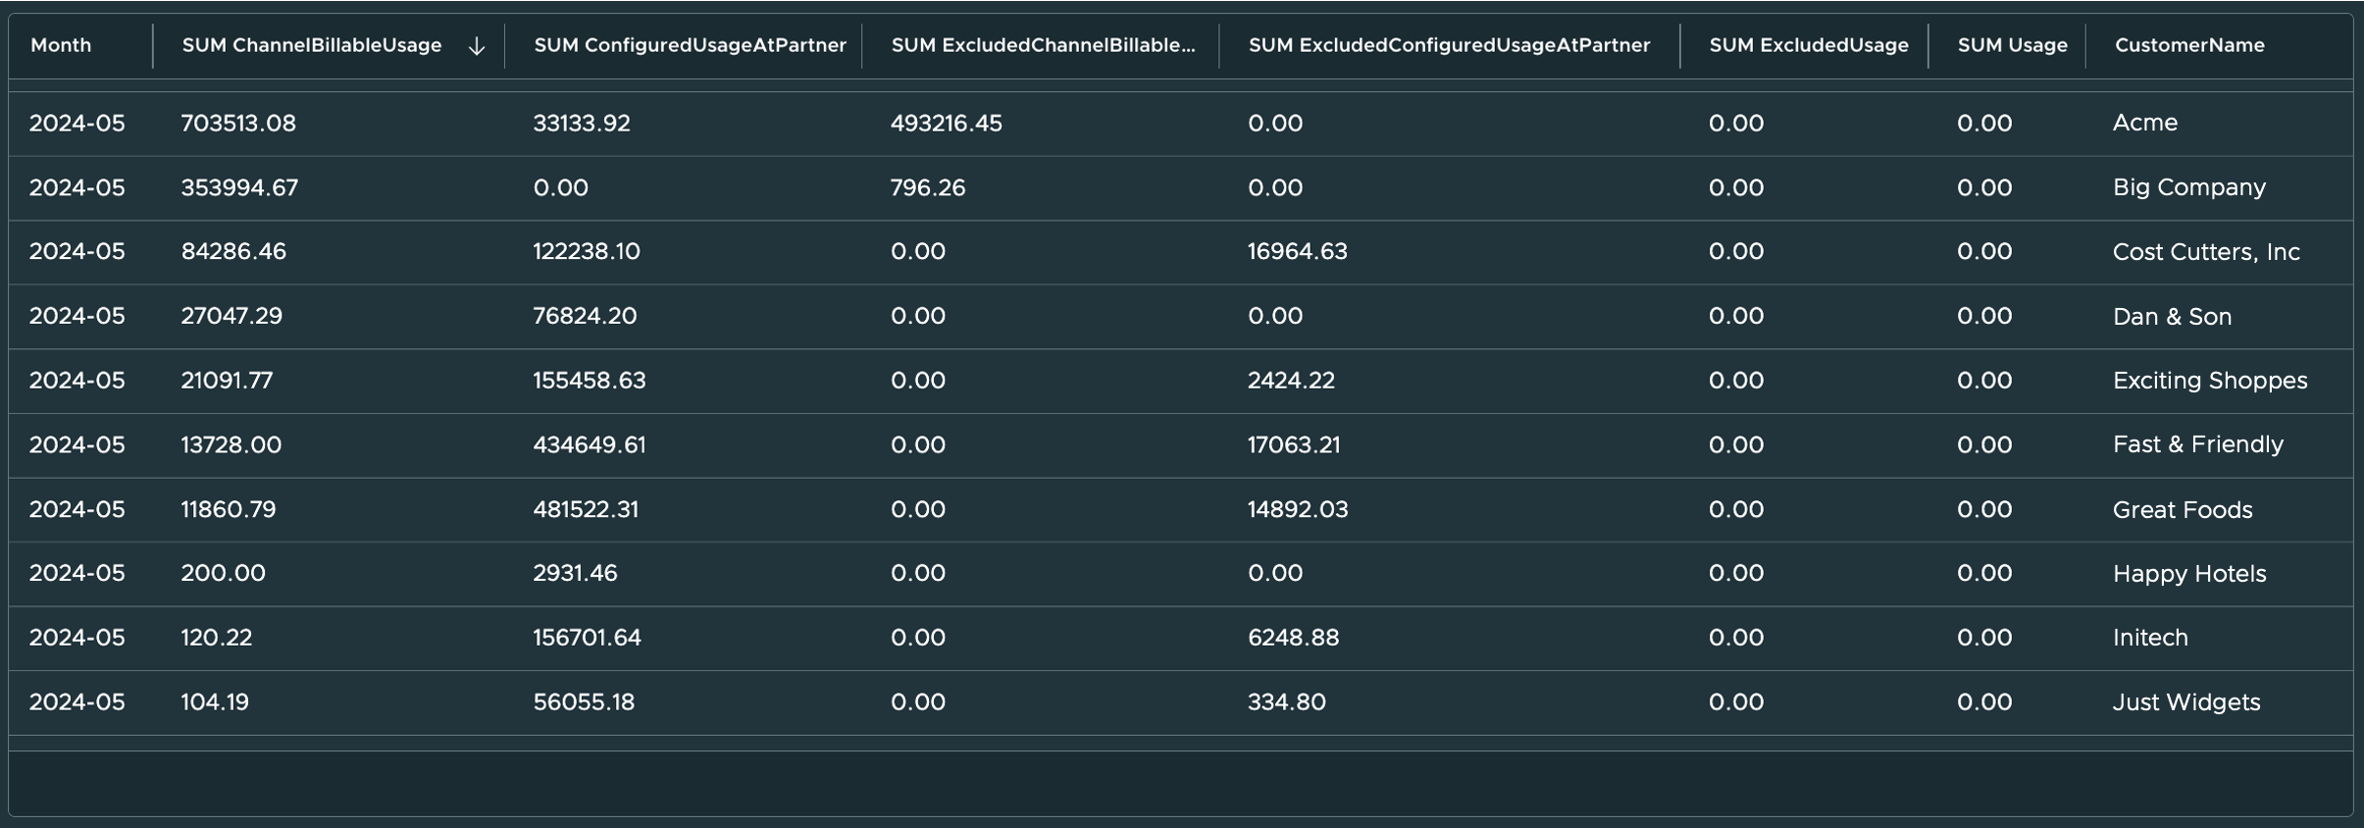Click value 434649.61 in Fast & Friendly row
This screenshot has height=828, width=2364.
coord(590,444)
